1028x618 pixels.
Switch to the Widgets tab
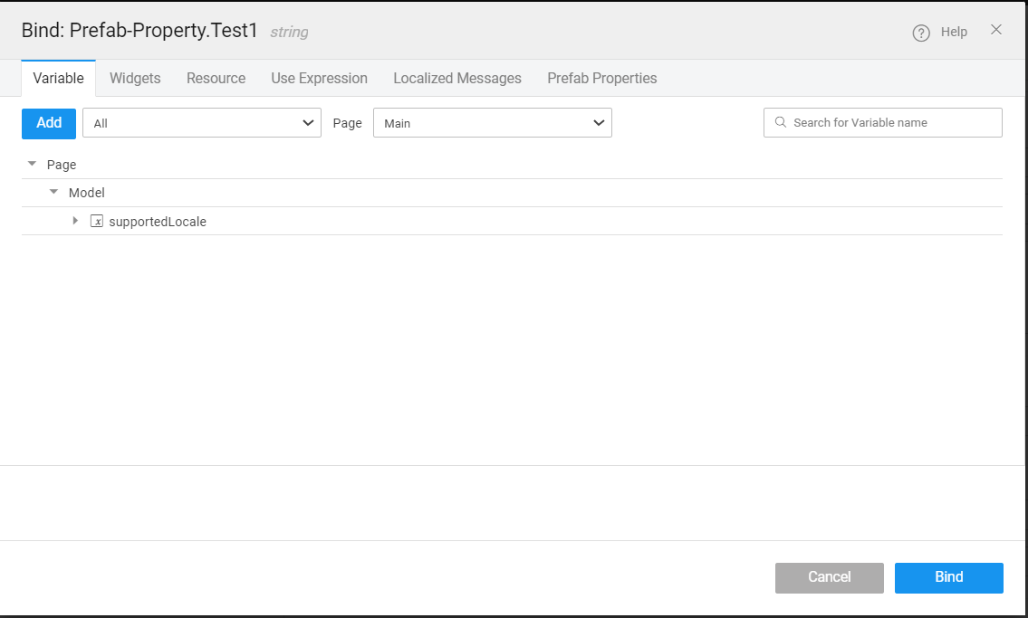point(134,78)
